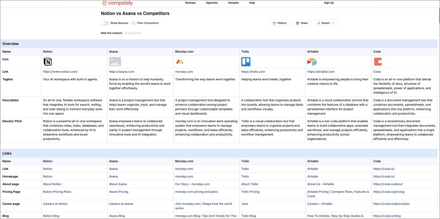
Task: Give a five-star rating on Rate this analysis
Action: coord(139,33)
